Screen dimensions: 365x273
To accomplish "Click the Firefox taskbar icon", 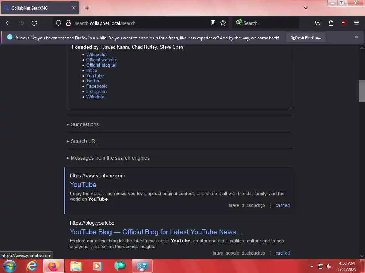I will click(53, 266).
